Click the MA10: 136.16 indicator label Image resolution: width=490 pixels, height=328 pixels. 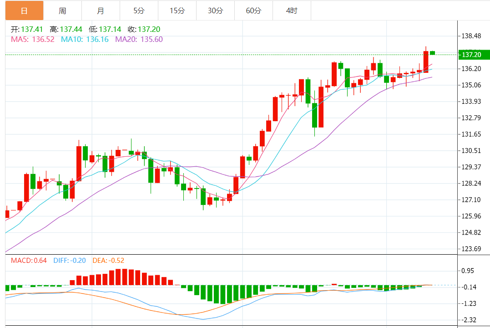coord(85,40)
